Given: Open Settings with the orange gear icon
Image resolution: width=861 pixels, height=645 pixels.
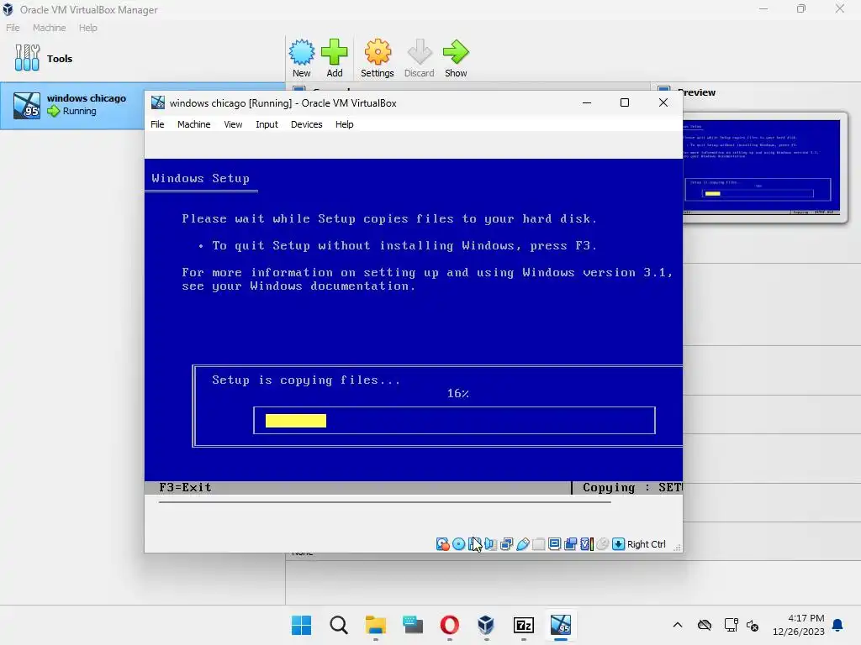Looking at the screenshot, I should click(x=378, y=53).
